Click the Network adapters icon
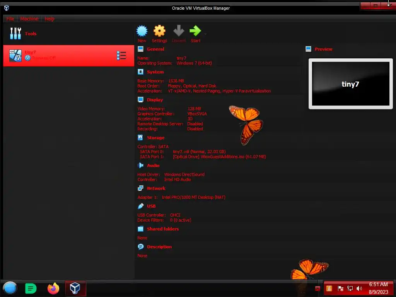The image size is (396, 297). pyautogui.click(x=141, y=188)
